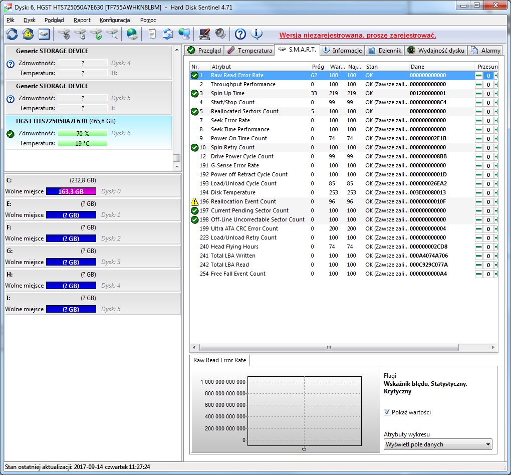Viewport: 511px width, 475px height.
Task: Click green check icon beside Reallocated Sectors Count
Action: pyautogui.click(x=194, y=112)
